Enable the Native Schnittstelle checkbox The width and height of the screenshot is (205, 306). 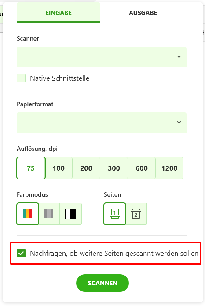pos(21,78)
